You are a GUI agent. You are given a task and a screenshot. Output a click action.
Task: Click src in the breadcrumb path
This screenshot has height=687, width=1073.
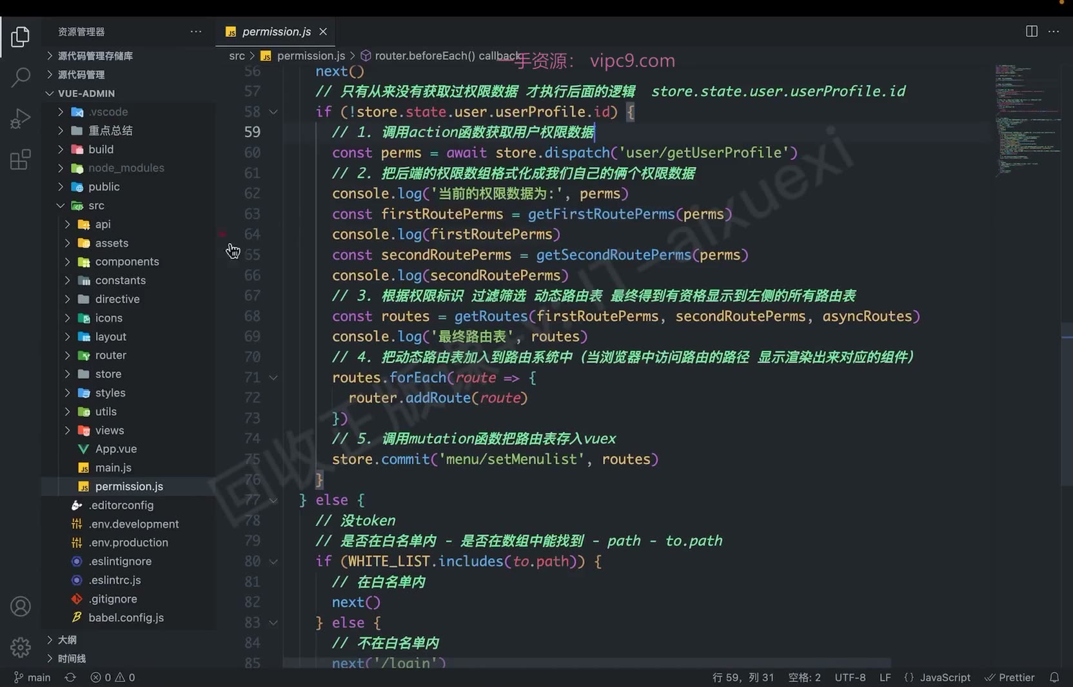click(x=237, y=56)
